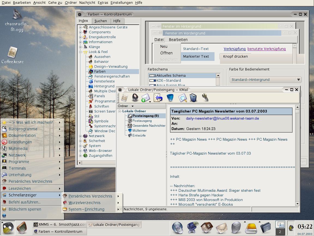Open chaosradio_81.ogg desktop icon
This screenshot has width=314, height=236.
click(17, 20)
